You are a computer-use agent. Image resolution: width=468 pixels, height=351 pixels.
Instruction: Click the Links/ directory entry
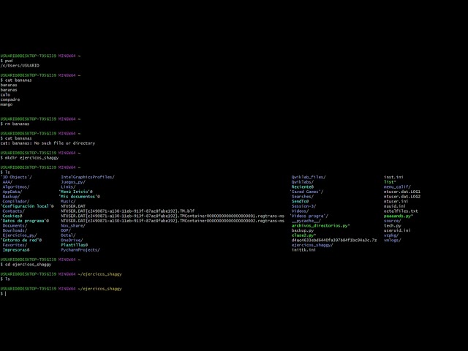(x=68, y=187)
